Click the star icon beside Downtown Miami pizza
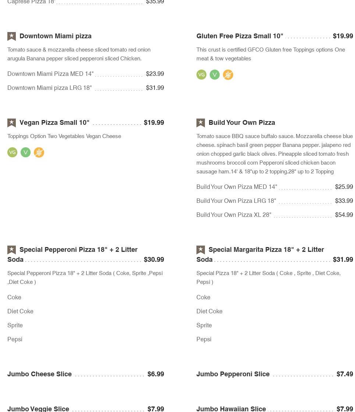Viewport: 355px width, 412px height. coord(12,36)
